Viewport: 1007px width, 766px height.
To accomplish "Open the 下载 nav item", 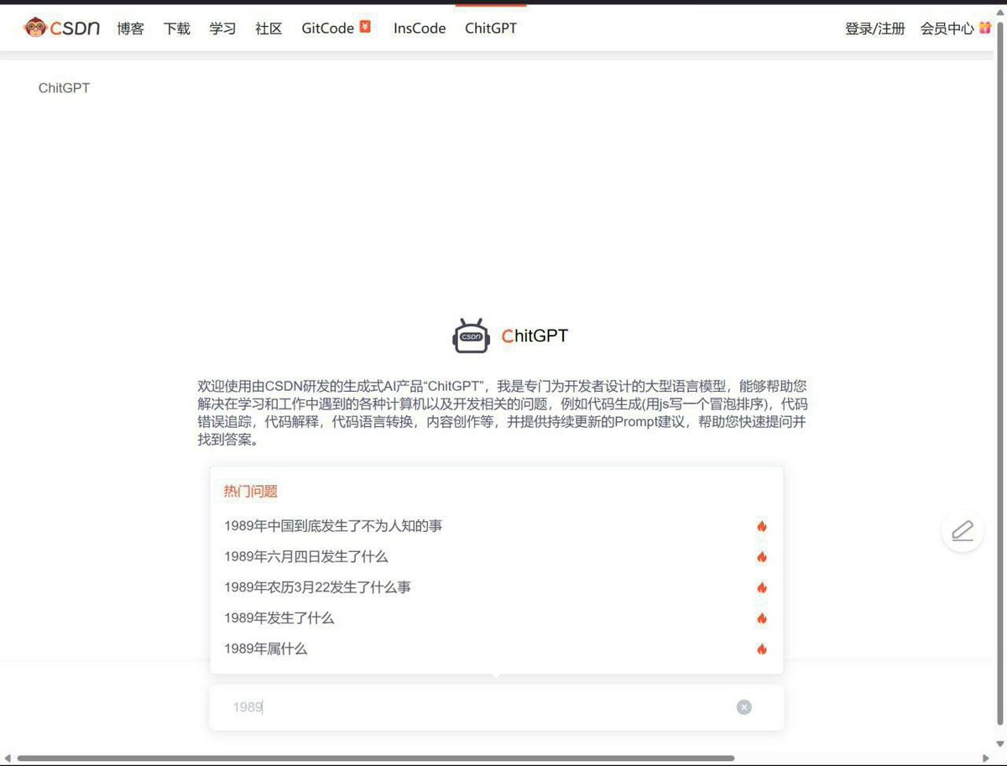I will (x=176, y=29).
